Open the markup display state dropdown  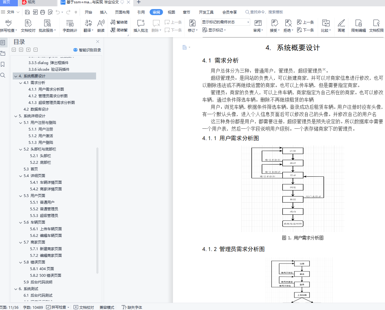tap(226, 22)
